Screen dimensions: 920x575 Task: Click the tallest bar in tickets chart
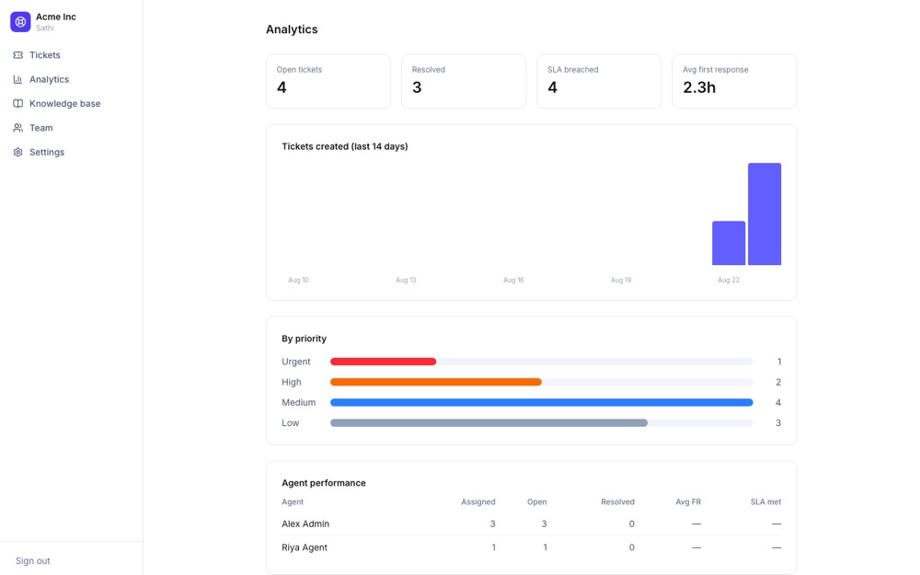tap(765, 214)
